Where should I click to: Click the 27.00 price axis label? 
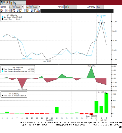(x=114, y=22)
